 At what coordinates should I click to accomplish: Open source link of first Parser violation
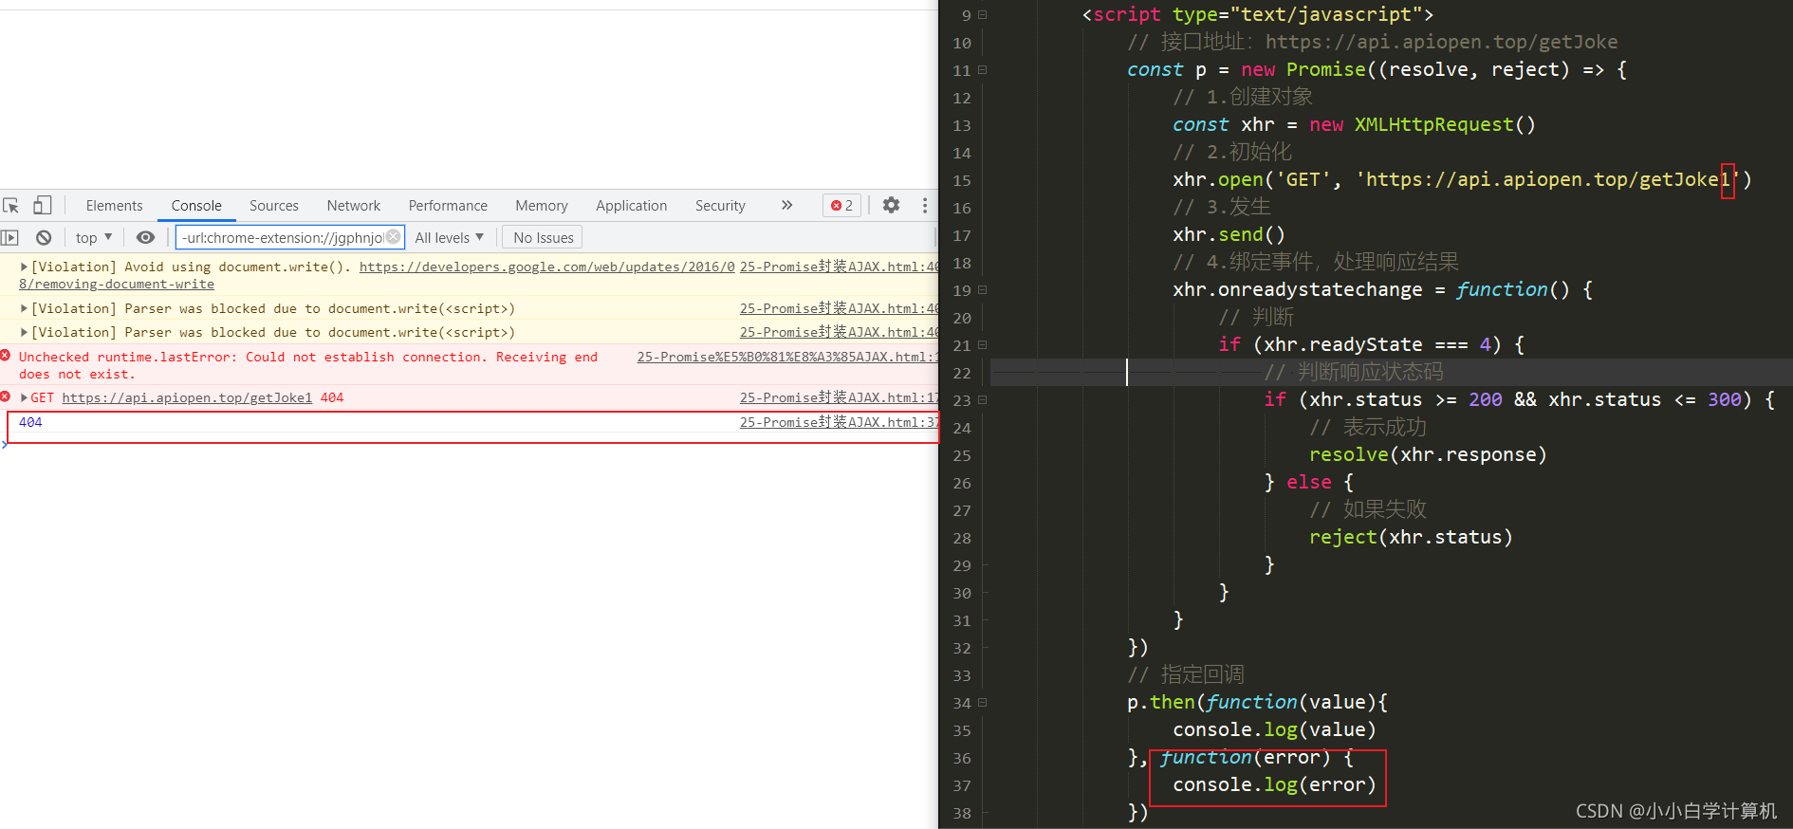[x=839, y=308]
